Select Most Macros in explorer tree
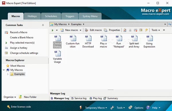Viewport: 172px width, 111px height. (17, 66)
